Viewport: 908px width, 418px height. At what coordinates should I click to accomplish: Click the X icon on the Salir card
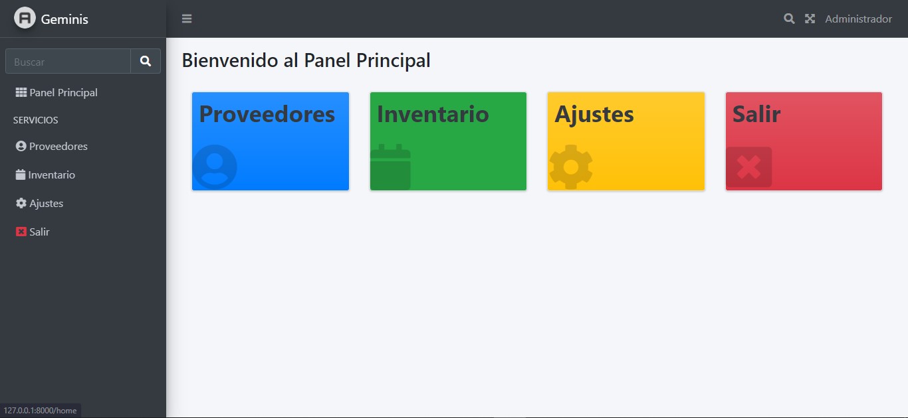point(748,167)
